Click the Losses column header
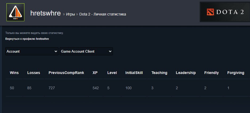Viewport: 250px width, 113px height. (34, 73)
